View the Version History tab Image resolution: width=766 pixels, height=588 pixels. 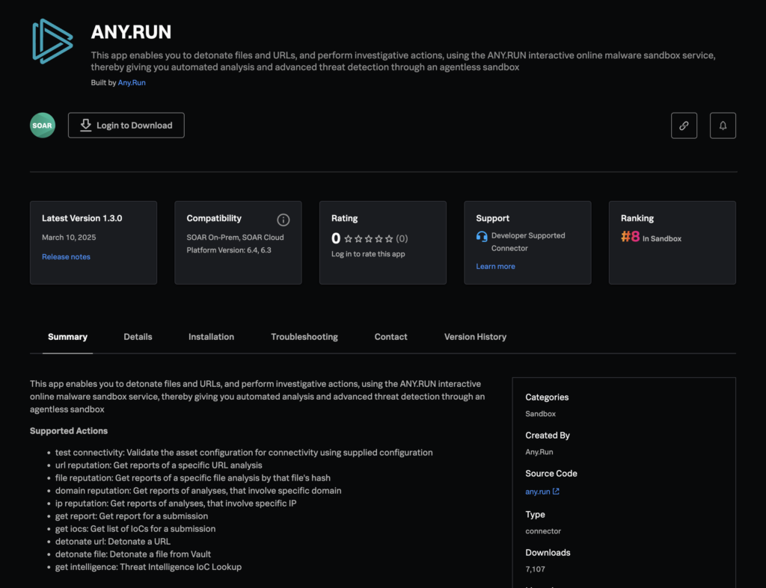(475, 337)
